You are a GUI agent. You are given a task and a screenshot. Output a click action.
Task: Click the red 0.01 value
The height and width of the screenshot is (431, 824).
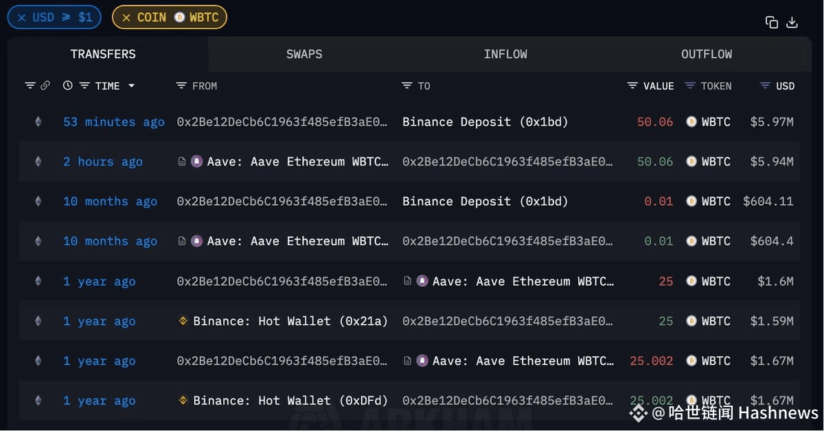pos(659,202)
